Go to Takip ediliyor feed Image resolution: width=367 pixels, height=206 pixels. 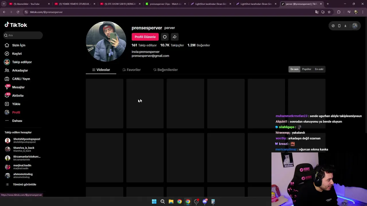[18, 62]
